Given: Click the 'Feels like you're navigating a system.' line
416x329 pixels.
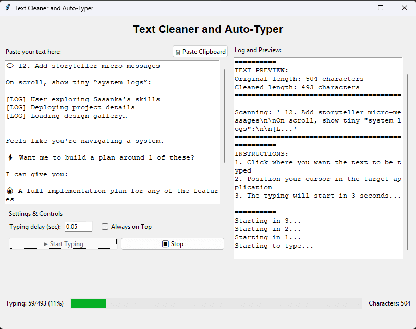Looking at the screenshot, I should 84,141.
